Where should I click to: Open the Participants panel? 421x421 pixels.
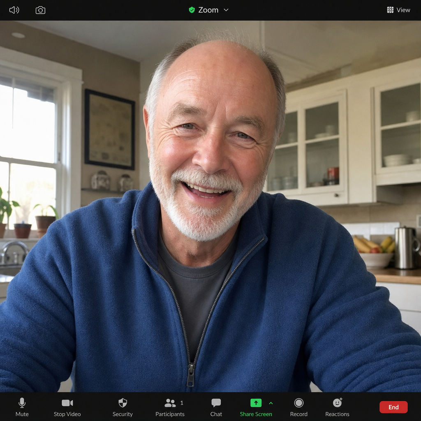coord(170,407)
